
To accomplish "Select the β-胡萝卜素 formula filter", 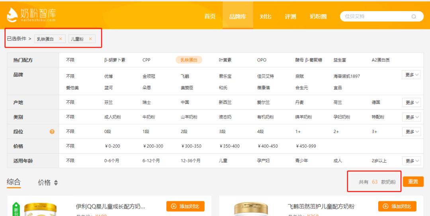I will coord(115,60).
